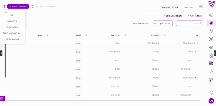Click the שם column header

click(197, 35)
